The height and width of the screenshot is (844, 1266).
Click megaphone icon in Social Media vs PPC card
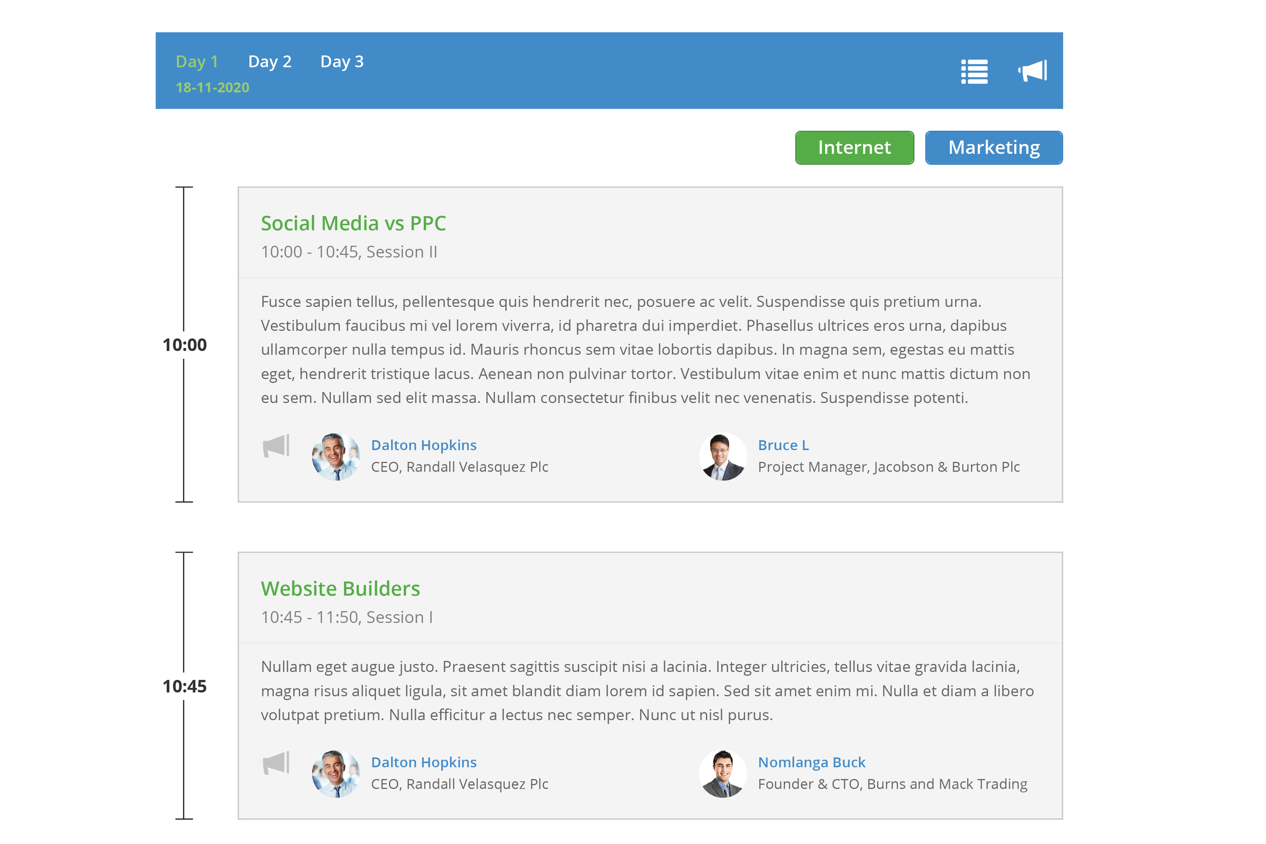pos(276,446)
